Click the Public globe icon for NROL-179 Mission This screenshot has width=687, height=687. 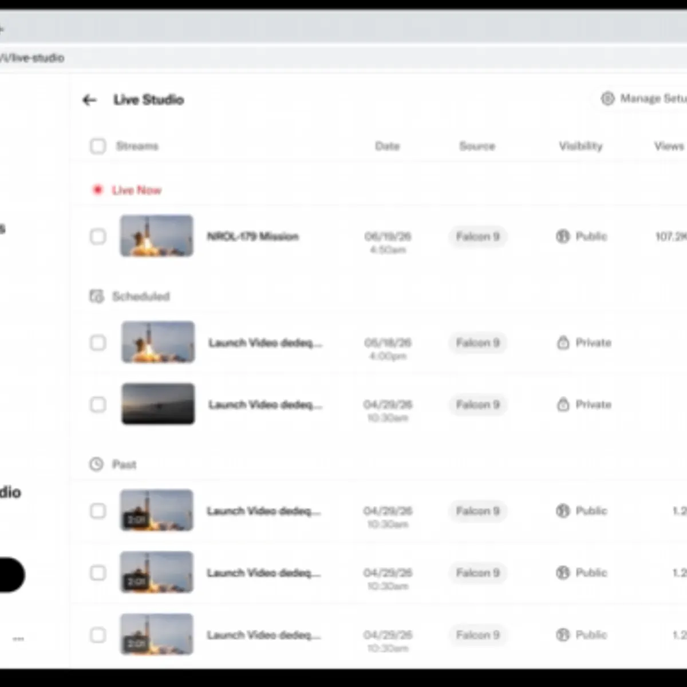coord(563,236)
